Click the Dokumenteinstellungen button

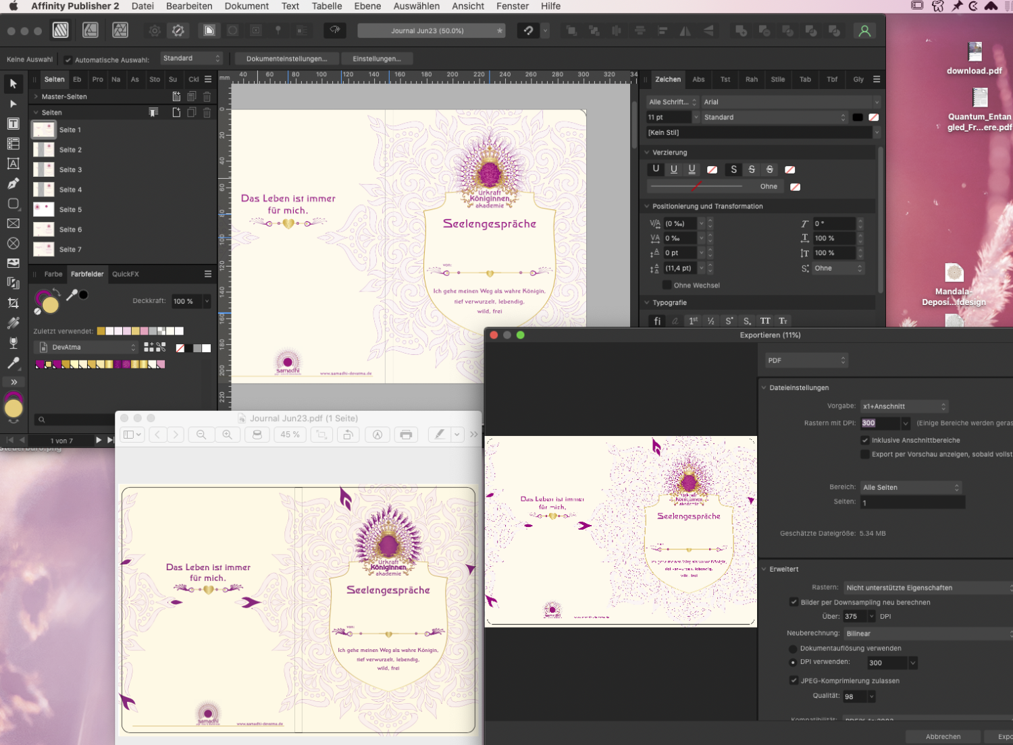[x=286, y=59]
